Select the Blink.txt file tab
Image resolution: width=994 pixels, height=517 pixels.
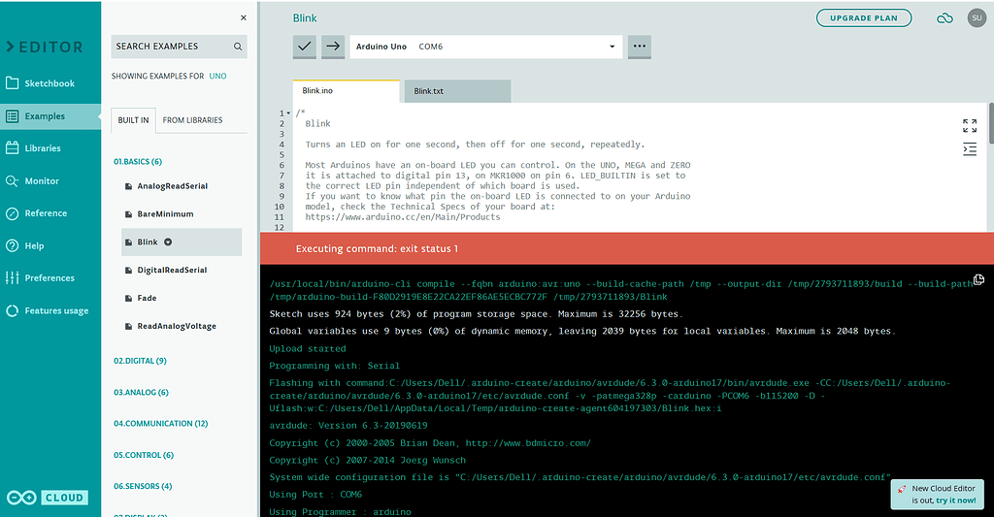[458, 90]
